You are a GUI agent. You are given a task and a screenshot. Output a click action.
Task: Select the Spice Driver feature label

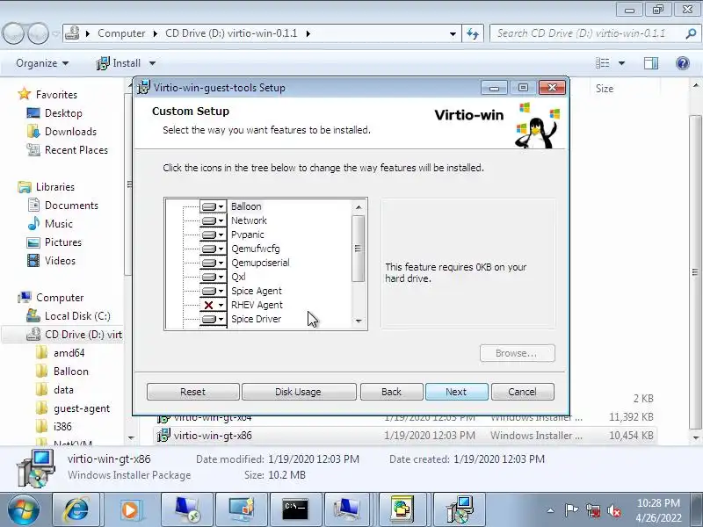257,319
